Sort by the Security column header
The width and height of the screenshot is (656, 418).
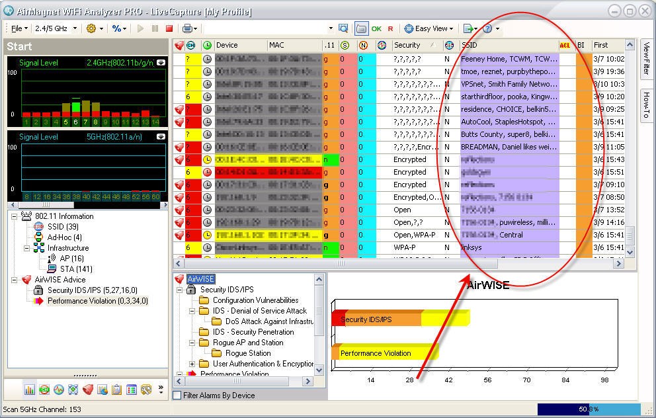tap(416, 45)
